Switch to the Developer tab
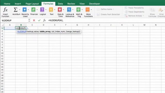 (x=95, y=4)
